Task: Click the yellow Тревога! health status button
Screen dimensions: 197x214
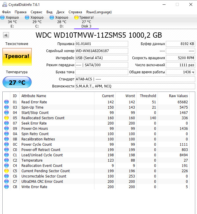Action: (x=17, y=57)
